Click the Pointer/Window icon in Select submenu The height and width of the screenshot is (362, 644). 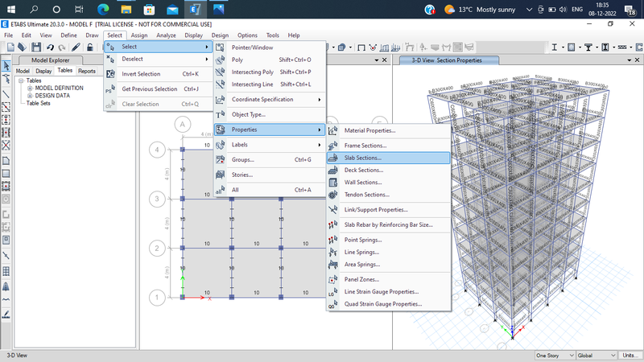tap(220, 47)
